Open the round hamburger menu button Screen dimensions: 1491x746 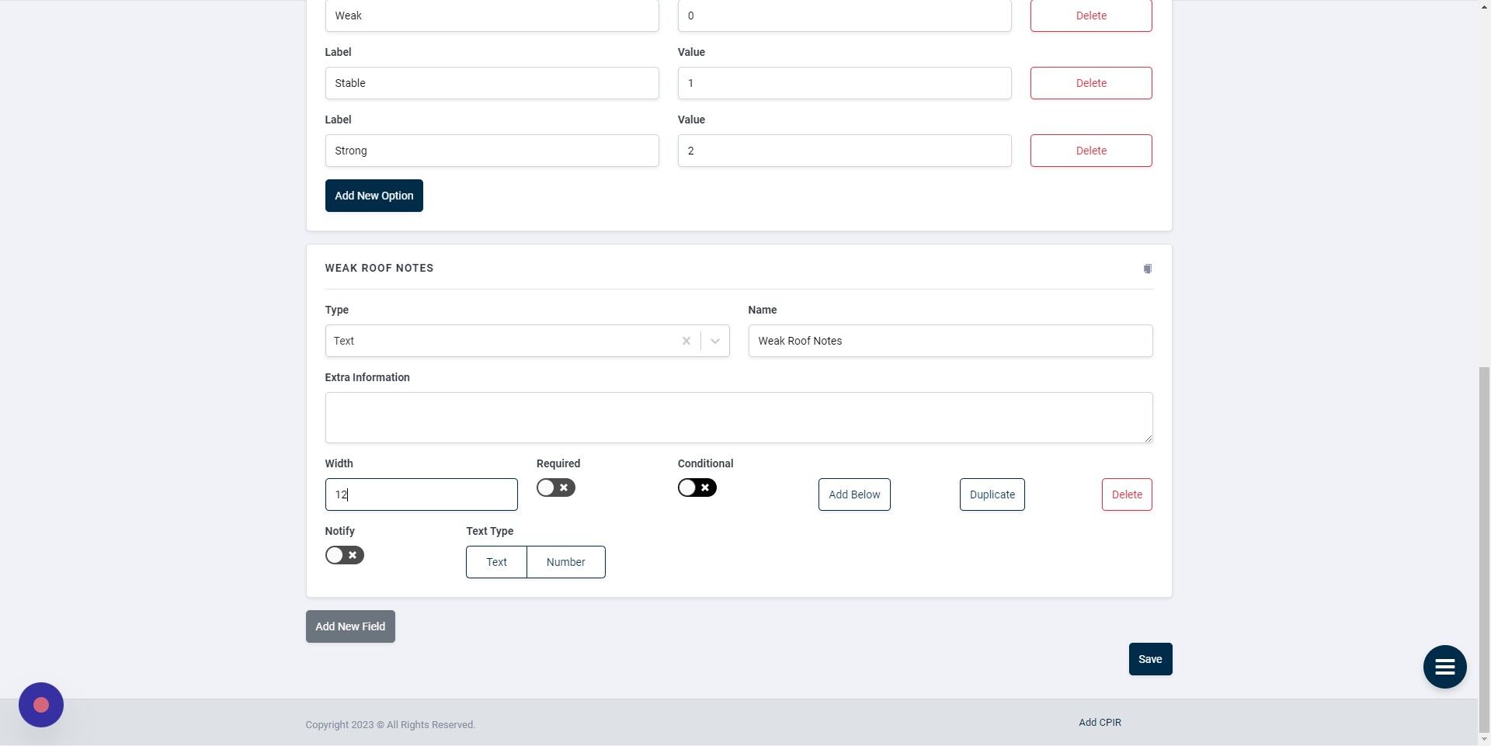tap(1444, 667)
